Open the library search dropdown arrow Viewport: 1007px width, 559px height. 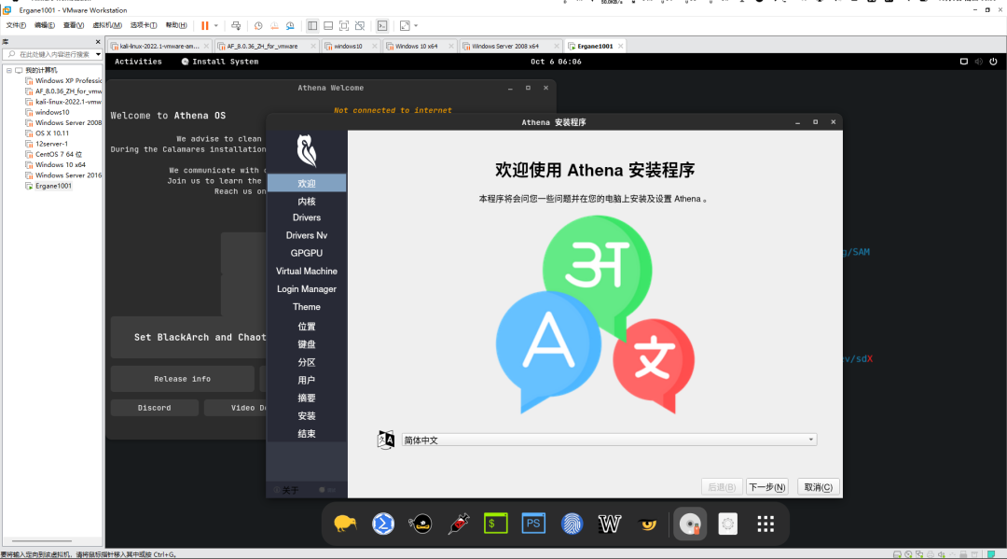point(98,55)
